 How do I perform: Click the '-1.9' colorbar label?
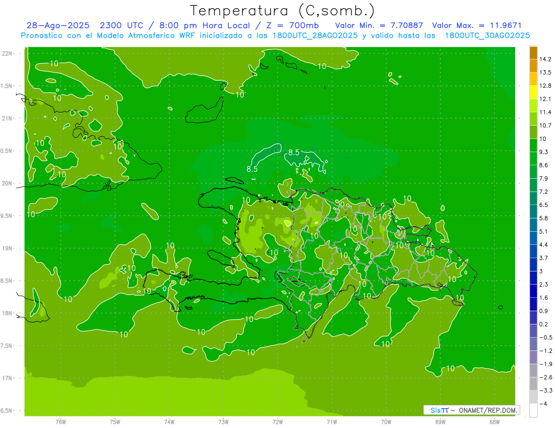pos(545,364)
